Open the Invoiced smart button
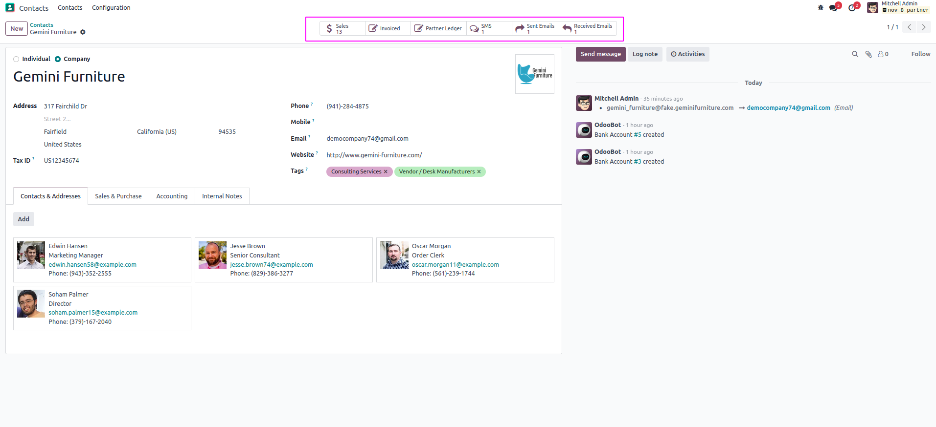The image size is (936, 427). 388,28
